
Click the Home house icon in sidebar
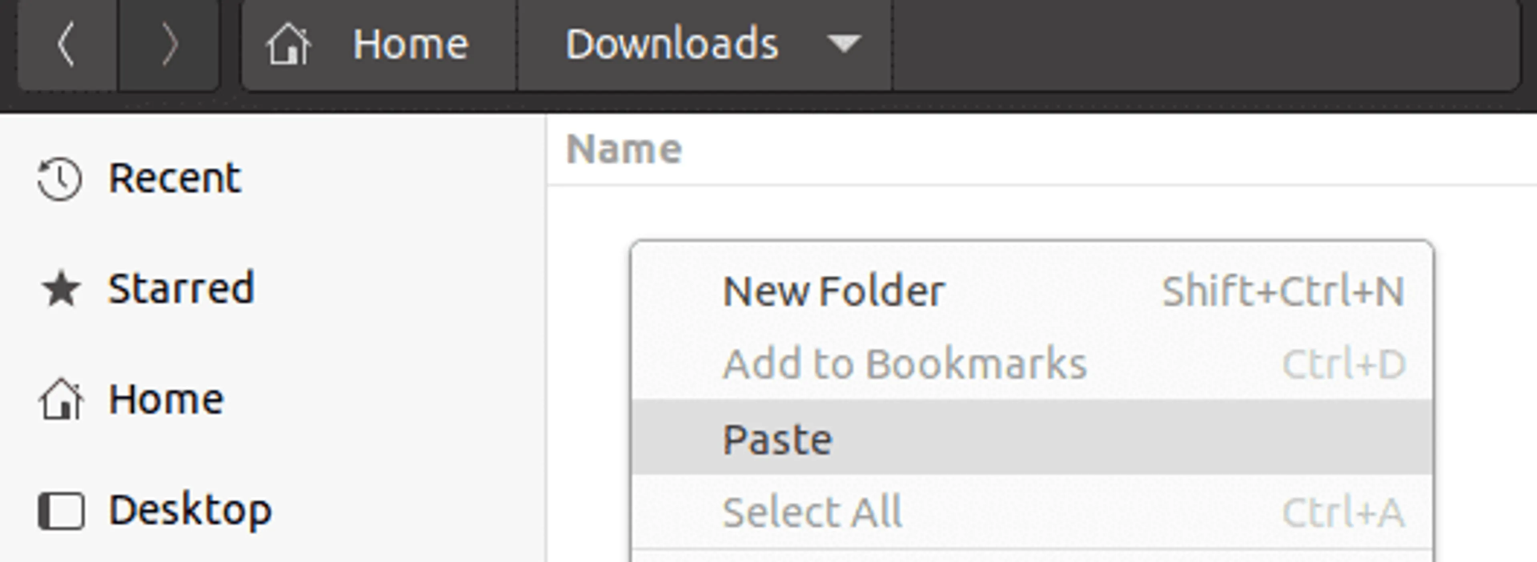(61, 399)
